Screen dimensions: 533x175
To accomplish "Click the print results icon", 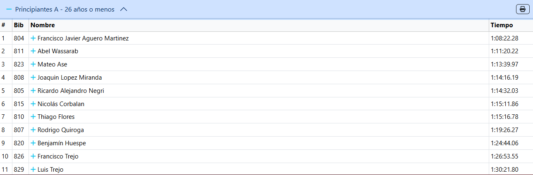I will pyautogui.click(x=523, y=9).
